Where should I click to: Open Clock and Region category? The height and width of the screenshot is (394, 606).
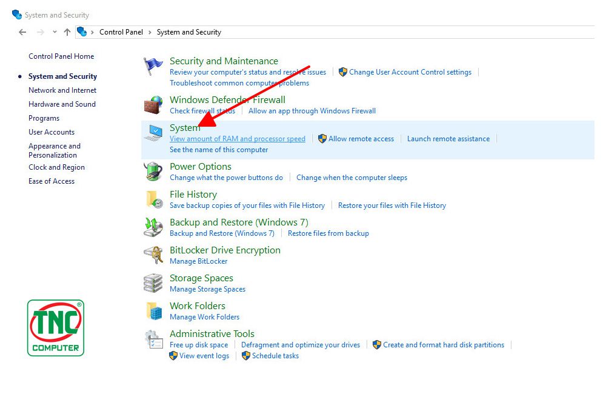coord(56,167)
